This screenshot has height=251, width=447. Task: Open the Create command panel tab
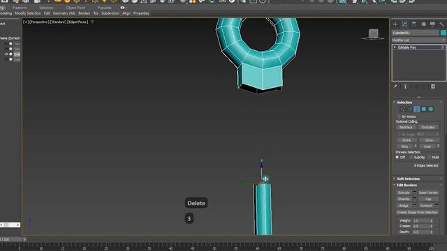[x=395, y=24]
